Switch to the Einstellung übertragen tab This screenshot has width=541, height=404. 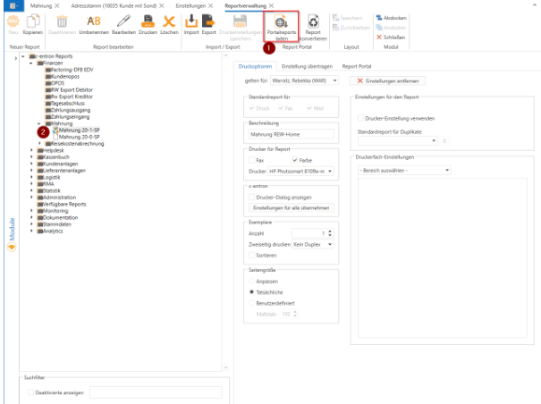pos(306,66)
